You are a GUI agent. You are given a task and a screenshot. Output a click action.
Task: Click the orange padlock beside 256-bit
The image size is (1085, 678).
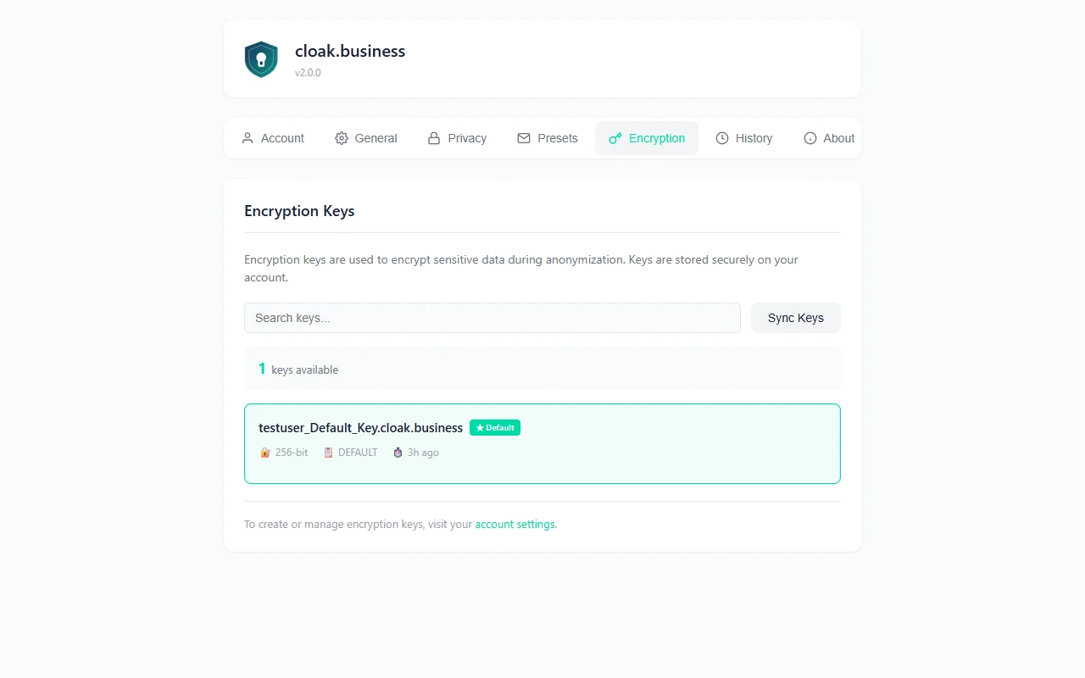pyautogui.click(x=264, y=452)
